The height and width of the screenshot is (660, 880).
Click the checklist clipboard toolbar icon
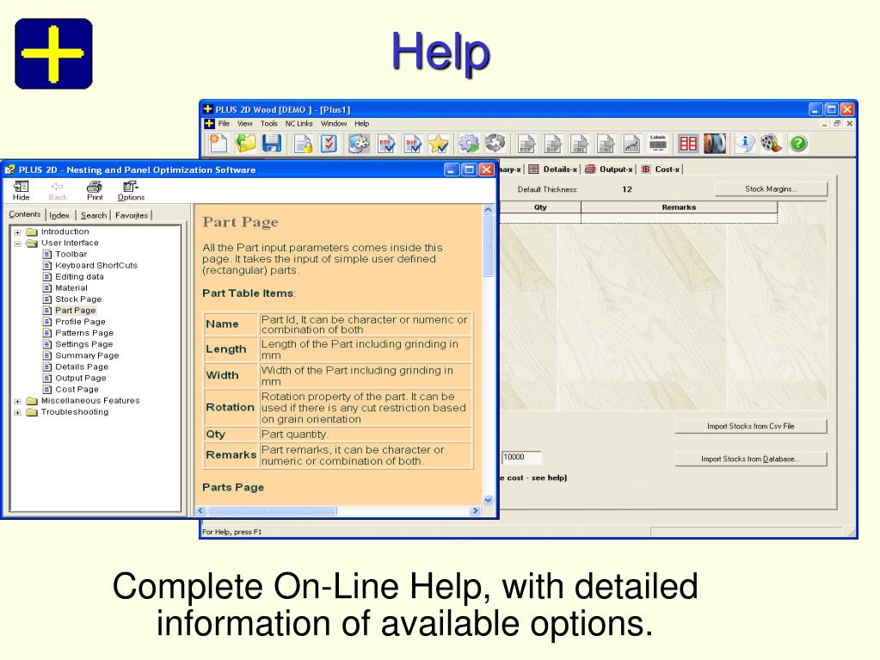(329, 144)
